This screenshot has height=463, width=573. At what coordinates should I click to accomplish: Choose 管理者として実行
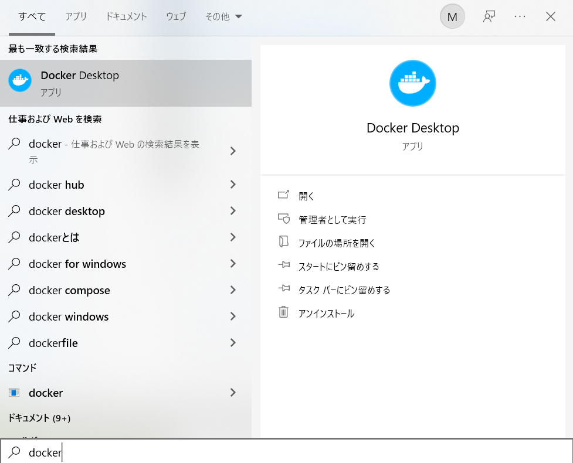pyautogui.click(x=332, y=219)
